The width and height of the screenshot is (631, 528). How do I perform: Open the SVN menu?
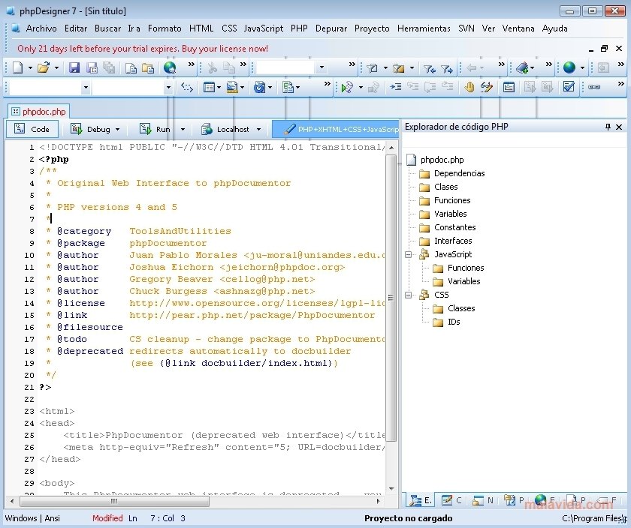tap(466, 28)
